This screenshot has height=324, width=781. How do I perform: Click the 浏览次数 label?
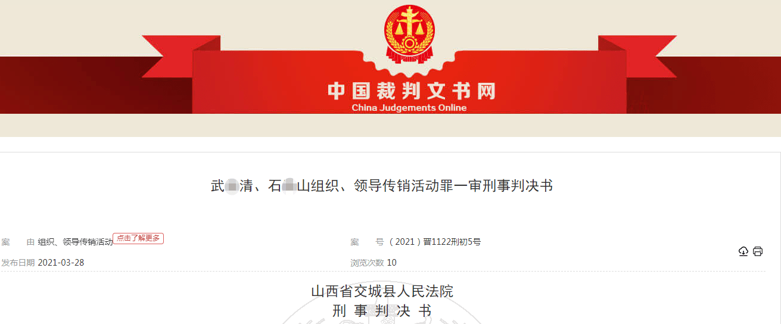[x=367, y=263]
